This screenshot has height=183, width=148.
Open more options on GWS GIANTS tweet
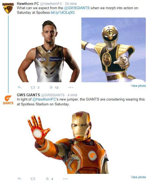(65, 179)
